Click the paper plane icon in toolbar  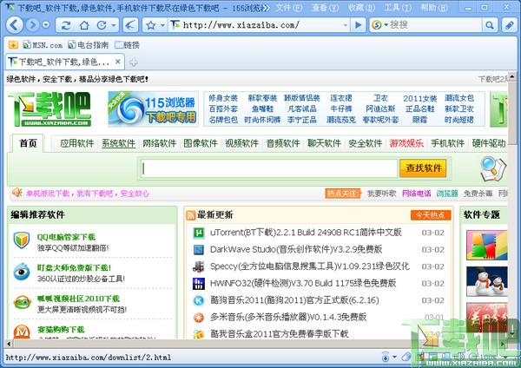(x=130, y=25)
